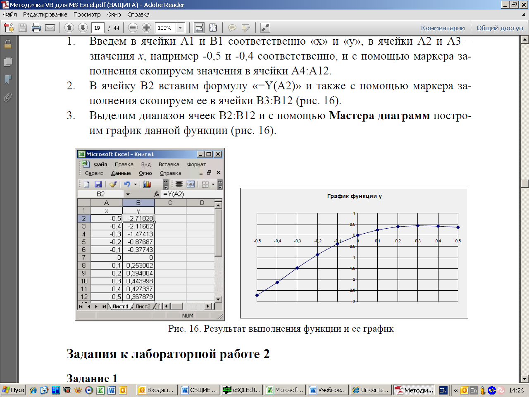Open the Attachments paperclip panel
Viewport: 529px width, 397px height.
(x=8, y=98)
